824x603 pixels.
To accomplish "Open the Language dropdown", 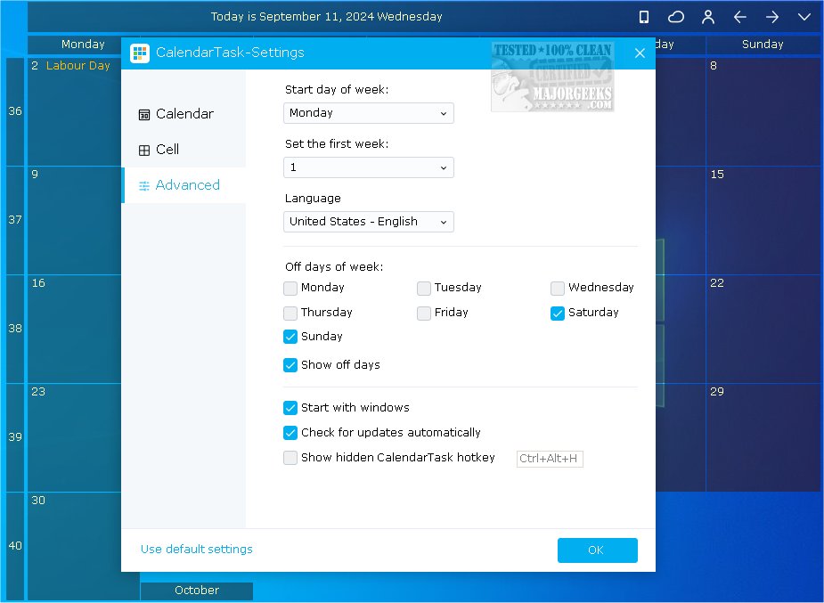I will tap(369, 222).
